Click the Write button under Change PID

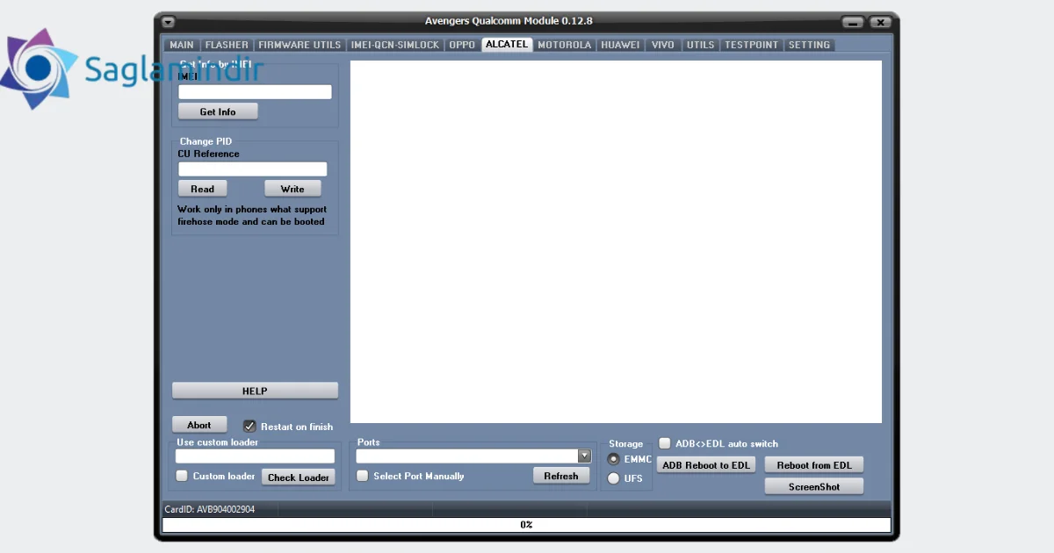(292, 189)
